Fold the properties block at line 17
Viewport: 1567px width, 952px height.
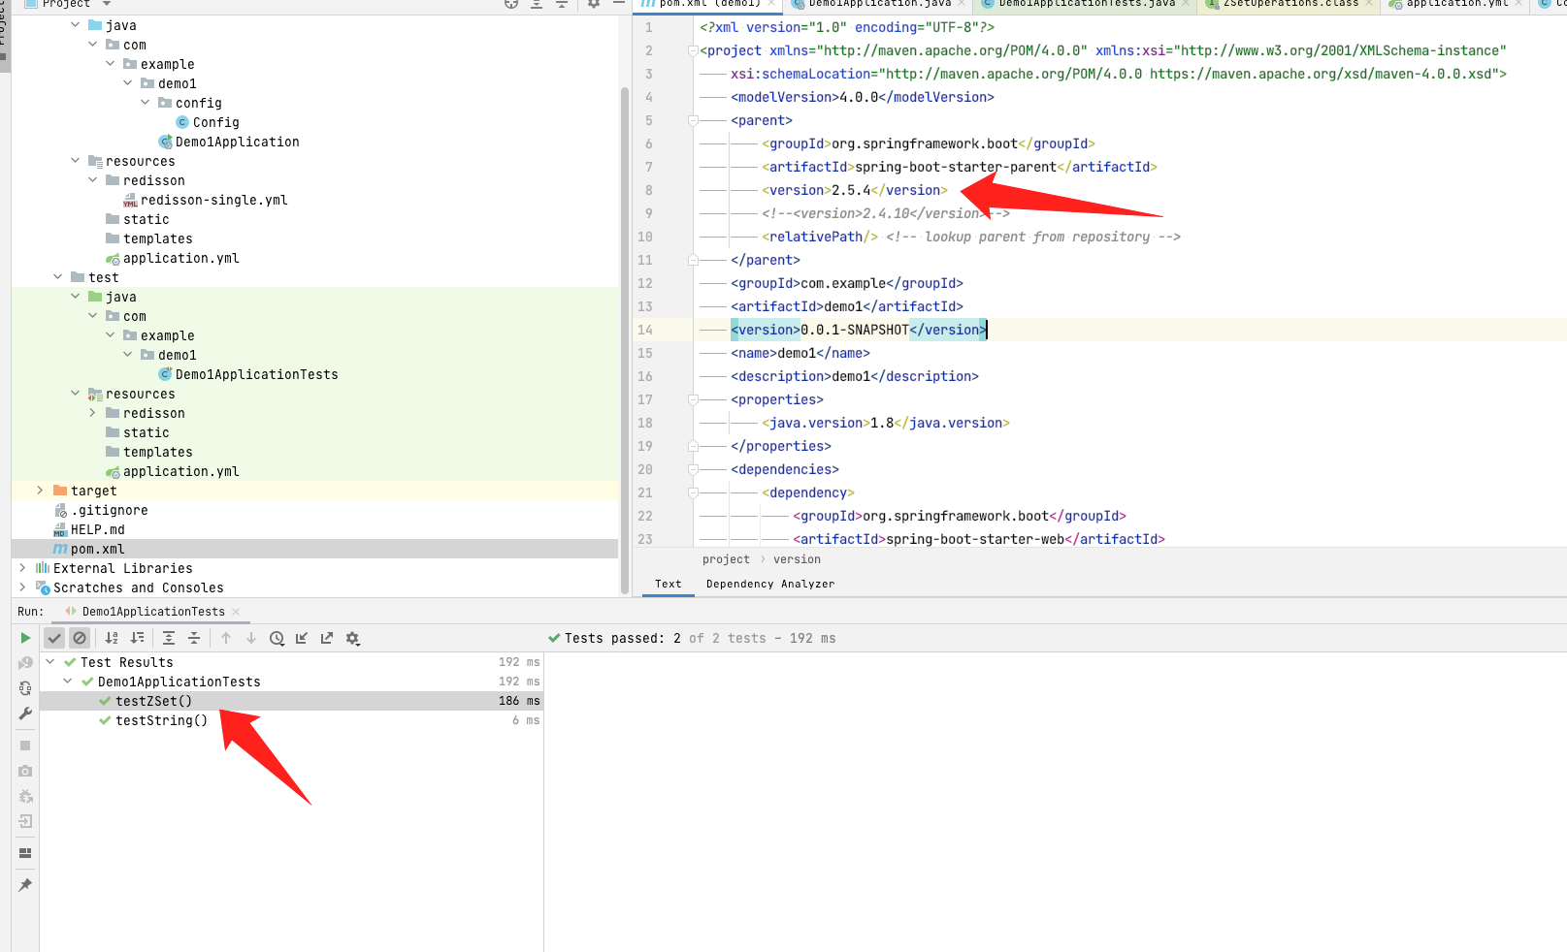tap(693, 399)
